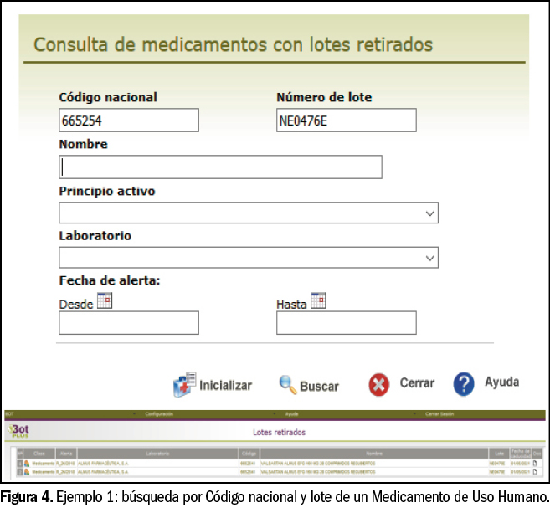Click the Inicializar text label
The width and height of the screenshot is (550, 508).
[x=225, y=385]
